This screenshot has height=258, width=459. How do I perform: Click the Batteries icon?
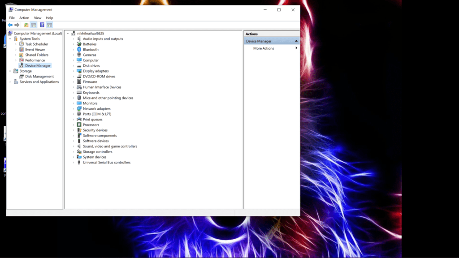click(79, 44)
